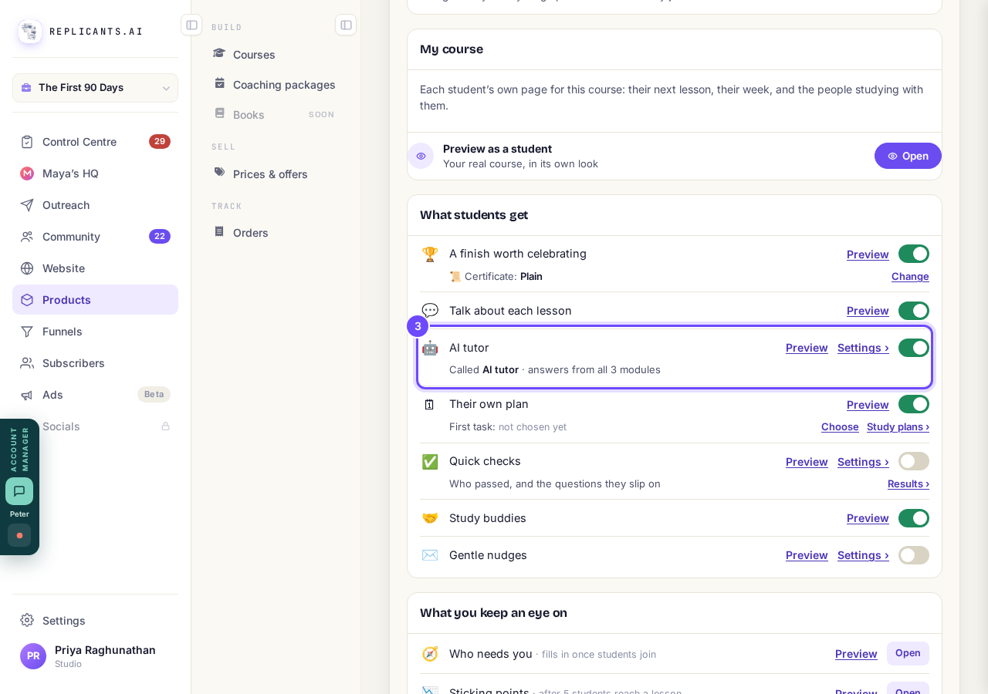Image resolution: width=988 pixels, height=694 pixels.
Task: Click the Orders receipt icon
Action: pyautogui.click(x=220, y=231)
